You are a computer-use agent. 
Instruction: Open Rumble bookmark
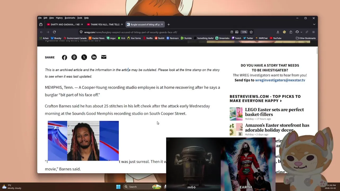pos(186,38)
